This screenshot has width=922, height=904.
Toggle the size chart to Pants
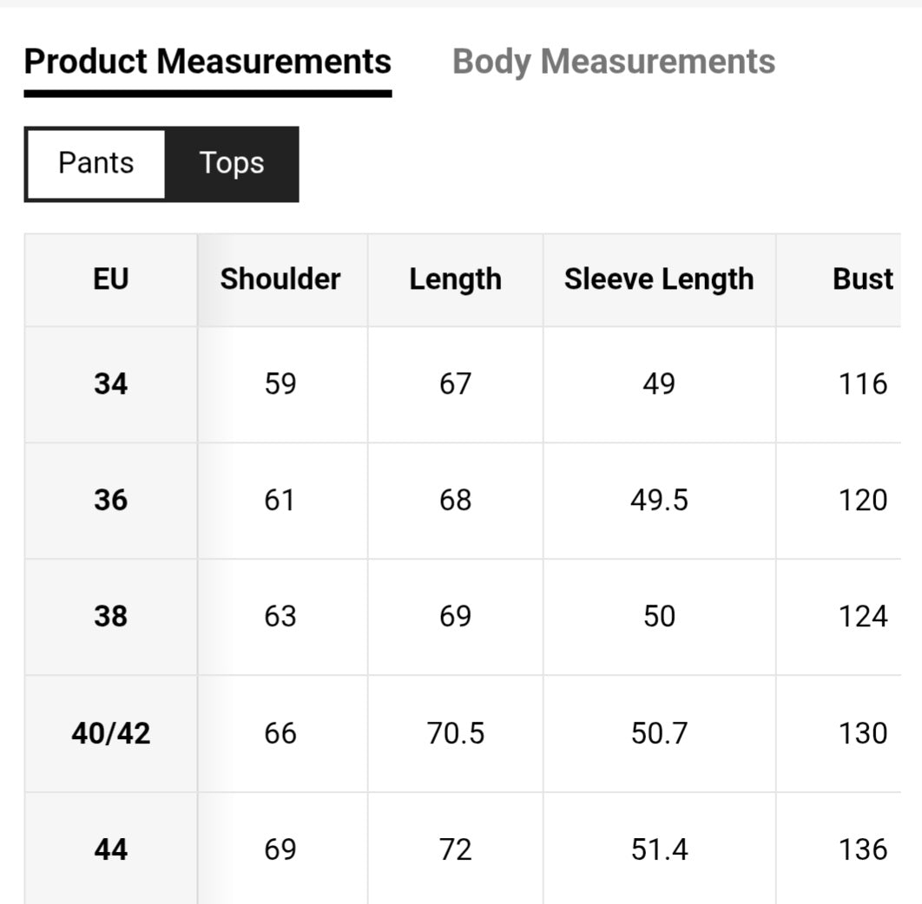point(95,163)
